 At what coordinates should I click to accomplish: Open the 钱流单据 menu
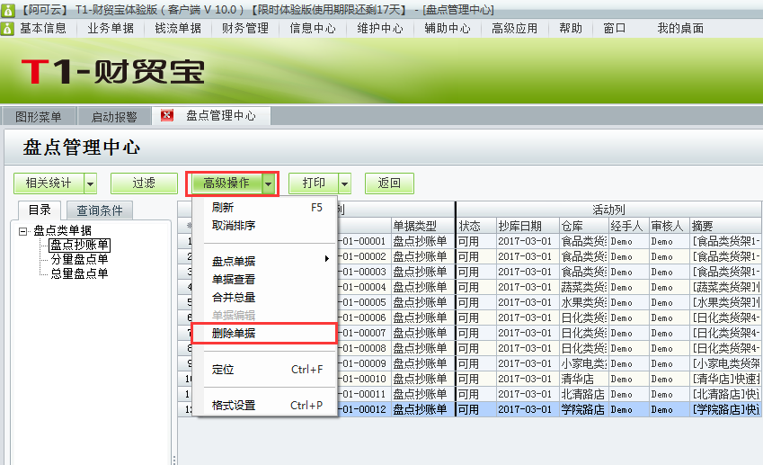pyautogui.click(x=178, y=28)
